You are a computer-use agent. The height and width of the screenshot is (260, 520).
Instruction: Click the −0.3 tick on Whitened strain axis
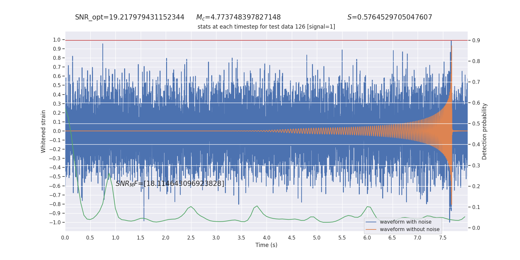pos(55,158)
